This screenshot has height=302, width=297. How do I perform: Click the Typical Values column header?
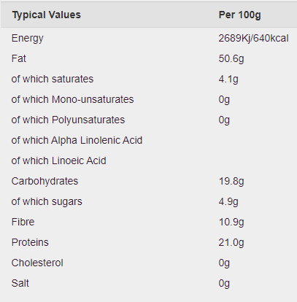tap(47, 15)
